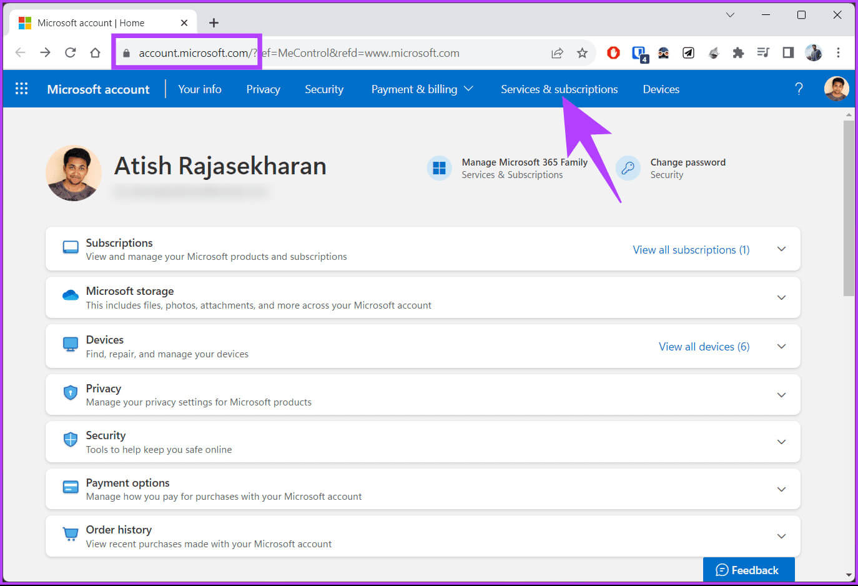The width and height of the screenshot is (858, 586).
Task: Go to the Privacy nav item
Action: [x=263, y=89]
